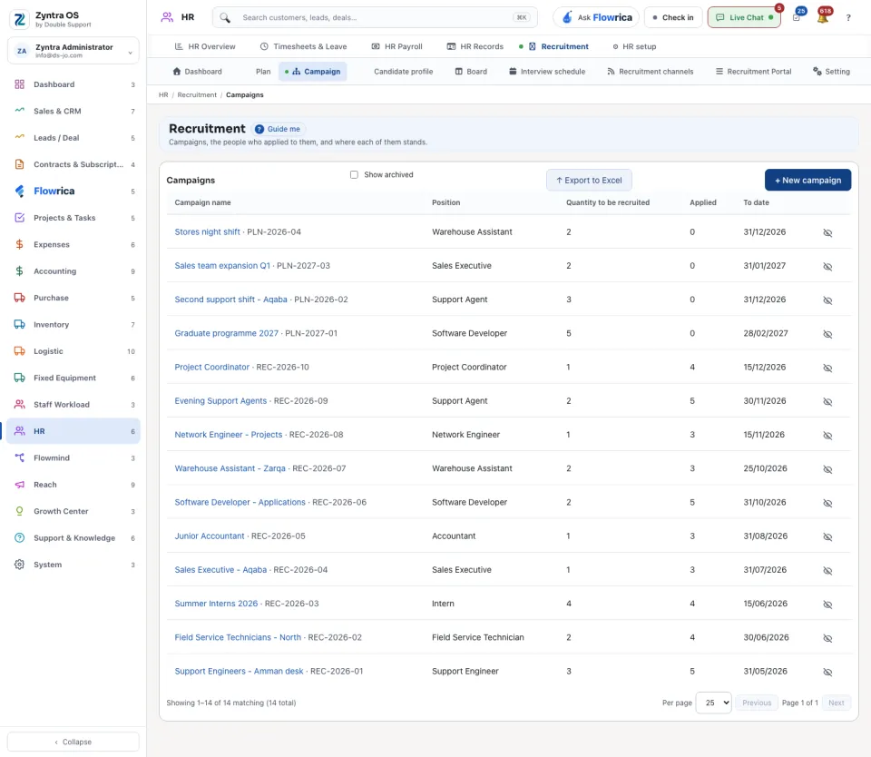Viewport: 871px width, 757px height.
Task: Open Logistic in the sidebar
Action: tap(73, 351)
